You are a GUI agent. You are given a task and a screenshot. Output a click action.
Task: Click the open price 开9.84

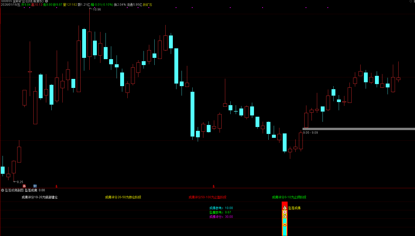(x=26, y=5)
